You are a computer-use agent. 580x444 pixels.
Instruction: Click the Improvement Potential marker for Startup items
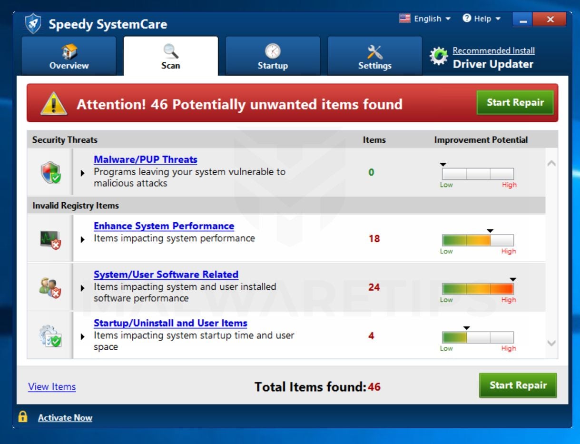(x=466, y=328)
